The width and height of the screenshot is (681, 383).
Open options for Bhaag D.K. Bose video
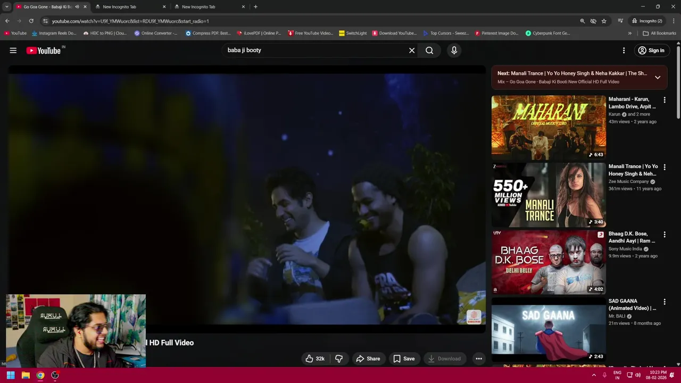(x=665, y=235)
